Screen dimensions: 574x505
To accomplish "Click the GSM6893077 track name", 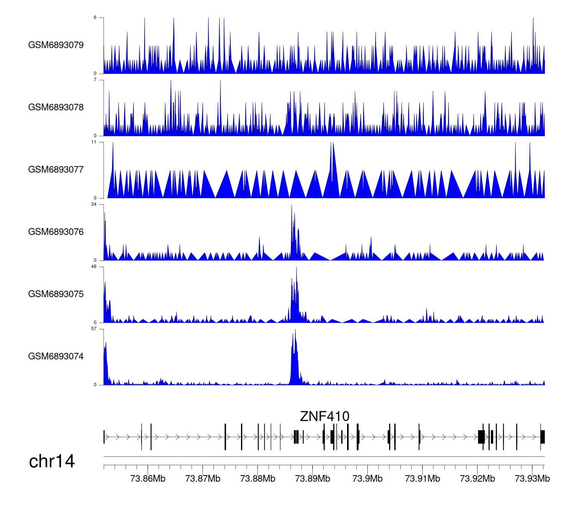I will tap(56, 170).
